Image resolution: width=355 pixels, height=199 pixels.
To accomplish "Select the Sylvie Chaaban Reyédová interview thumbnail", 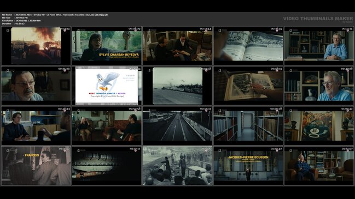I will click(107, 46).
